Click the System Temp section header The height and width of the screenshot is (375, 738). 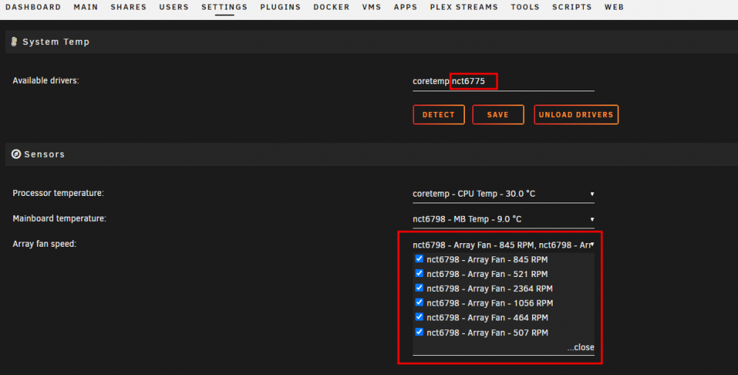(371, 42)
